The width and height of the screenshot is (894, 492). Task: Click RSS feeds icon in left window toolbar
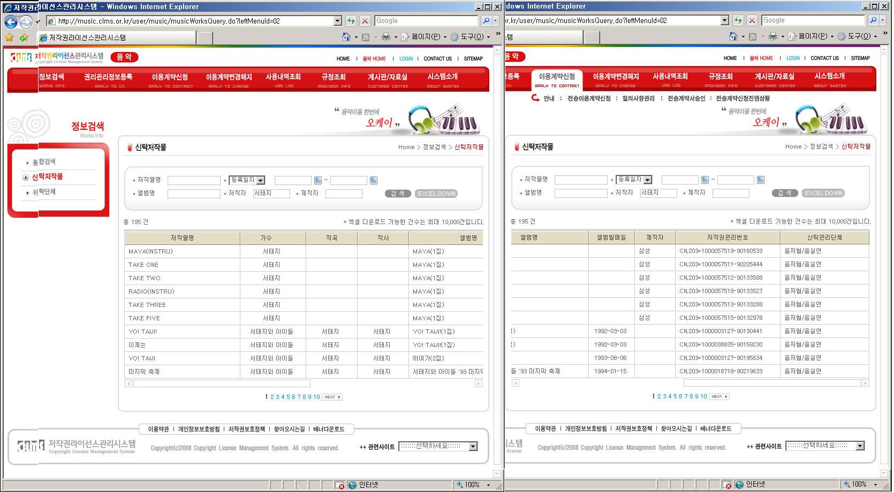click(366, 37)
